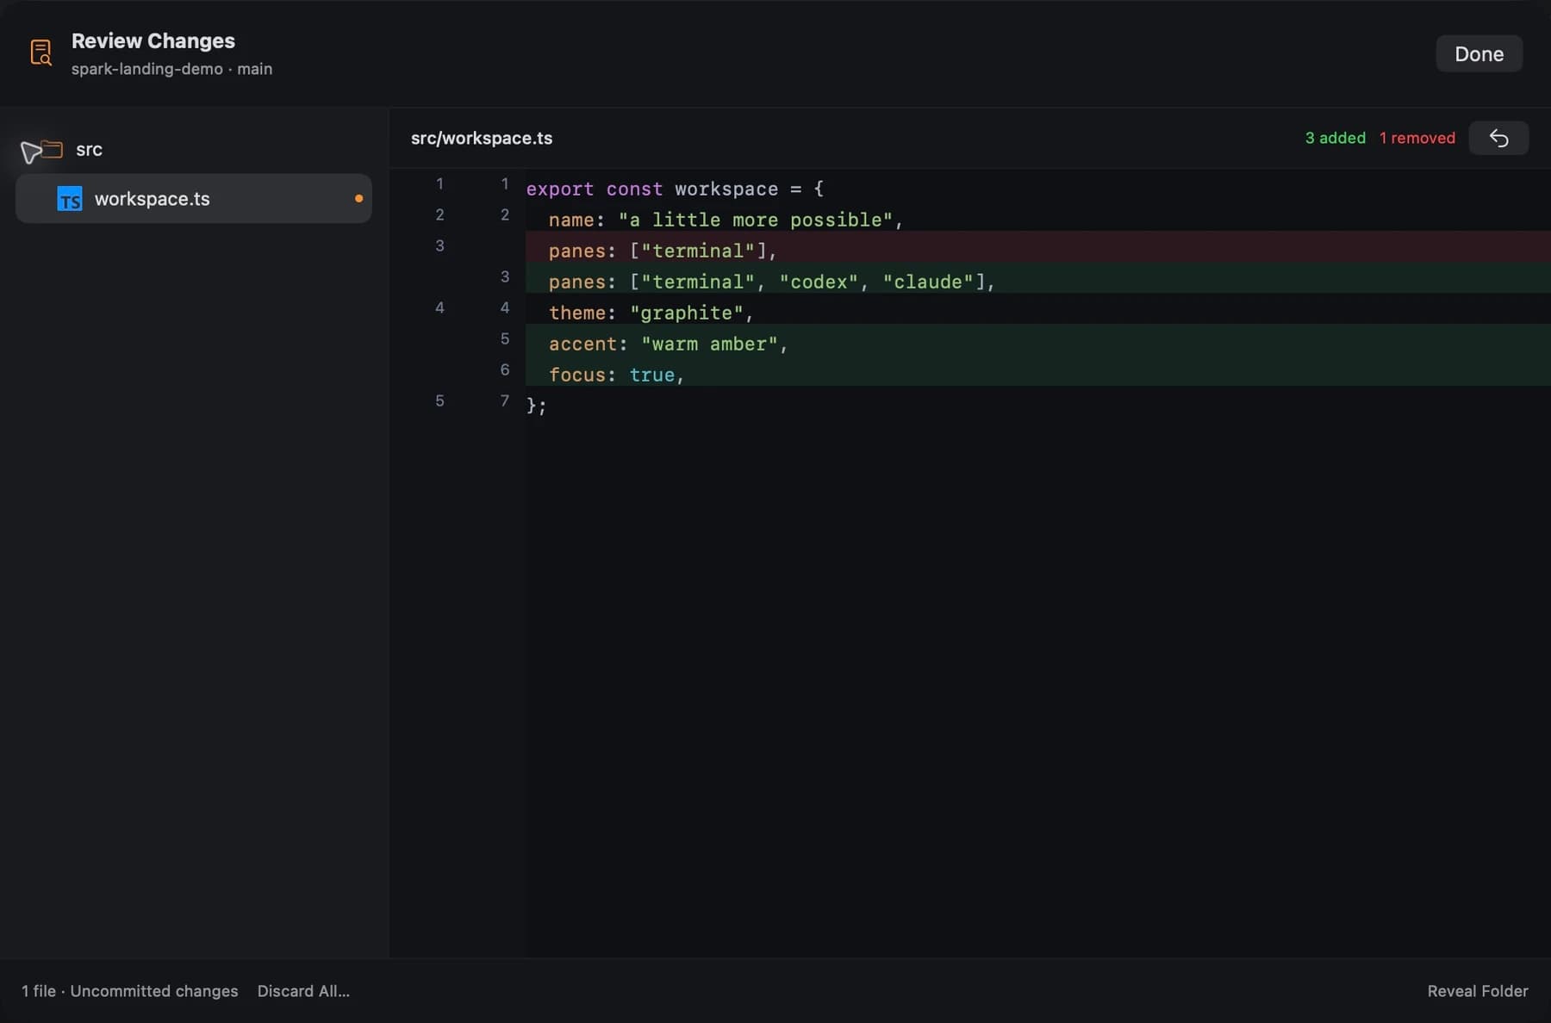Click the revert arrow icon button
Image resolution: width=1551 pixels, height=1023 pixels.
pos(1498,138)
